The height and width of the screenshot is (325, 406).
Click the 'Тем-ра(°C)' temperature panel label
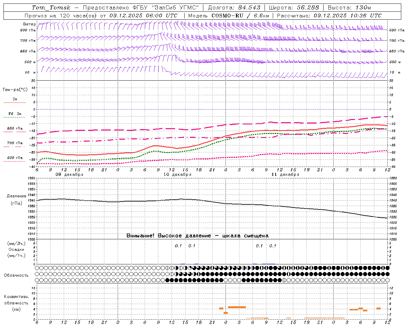[x=15, y=90]
